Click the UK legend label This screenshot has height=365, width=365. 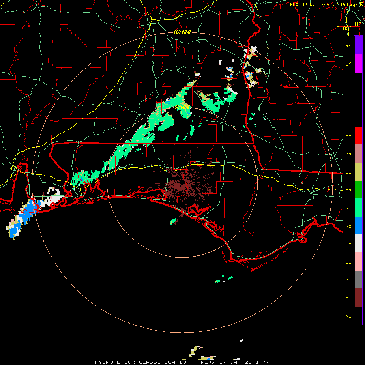pos(348,64)
